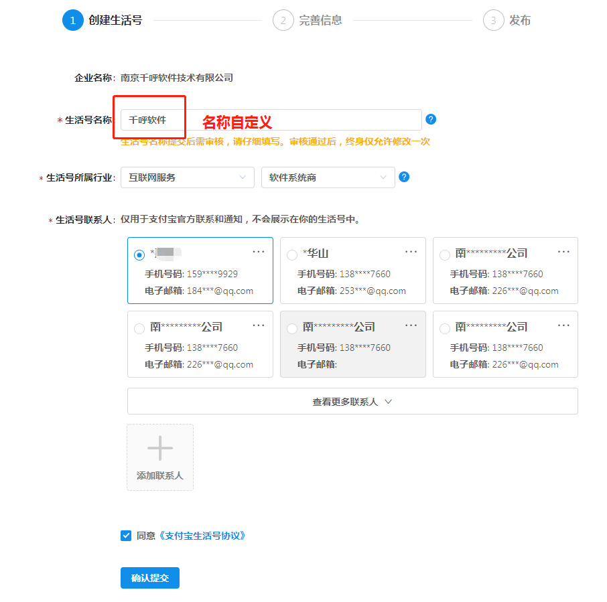Viewport: 607px width, 602px height.
Task: Open more options on contact card with empty email
Action: click(x=411, y=325)
